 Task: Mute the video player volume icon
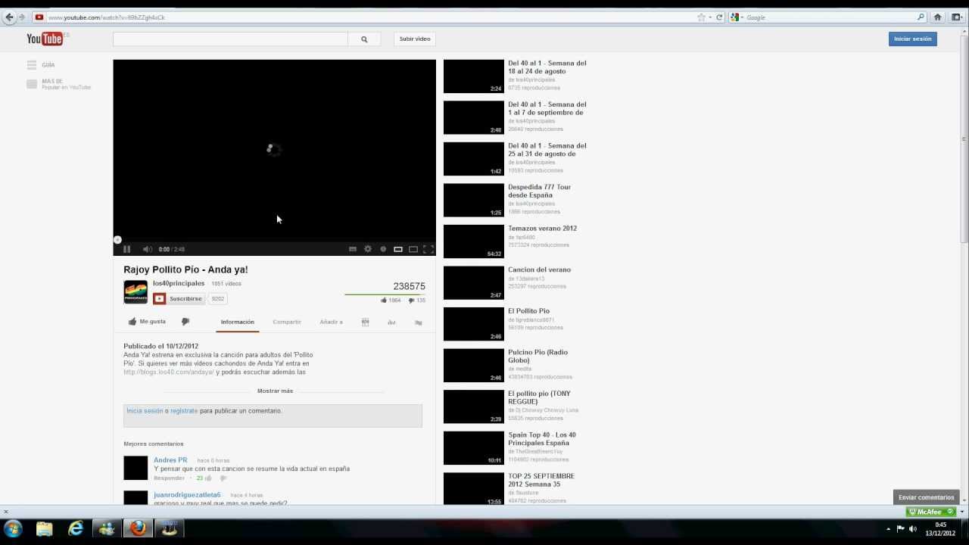[148, 249]
